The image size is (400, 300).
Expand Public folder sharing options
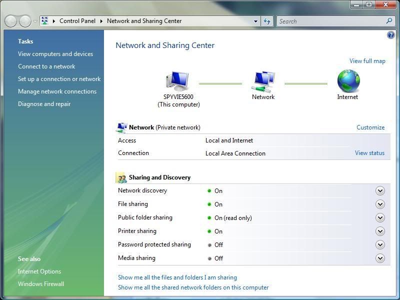pyautogui.click(x=380, y=217)
